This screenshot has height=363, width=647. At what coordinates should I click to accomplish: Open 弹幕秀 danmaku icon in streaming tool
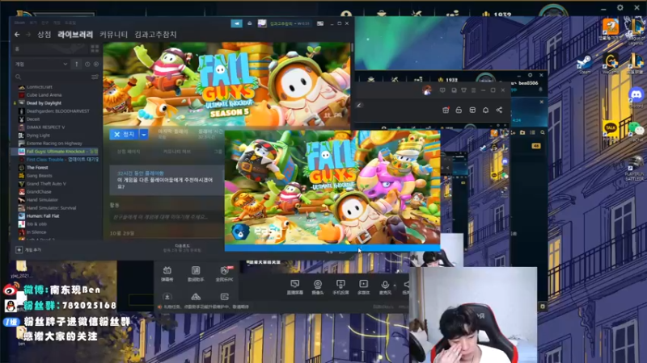pos(167,273)
